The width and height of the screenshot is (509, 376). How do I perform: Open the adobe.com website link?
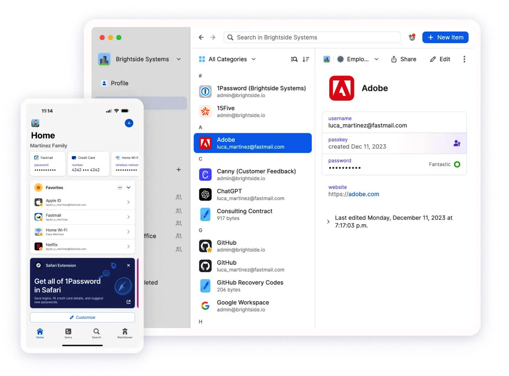click(x=363, y=194)
